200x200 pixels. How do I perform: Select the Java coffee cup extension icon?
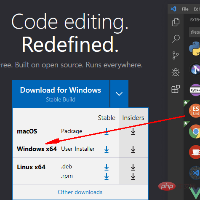pyautogui.click(x=195, y=152)
